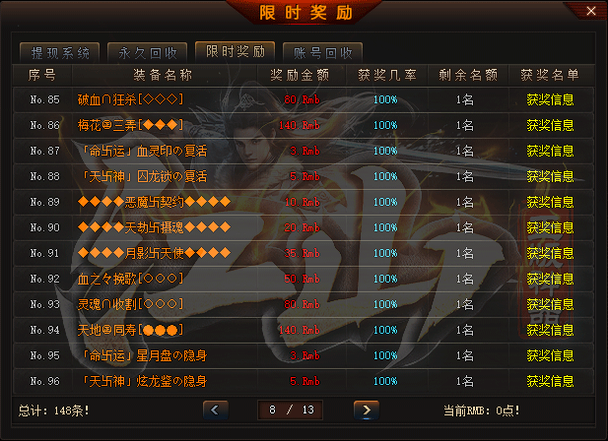Screen dimensions: 608x441
Task: Open 获奖信息 for No.96 炫龙鉴
Action: (550, 381)
